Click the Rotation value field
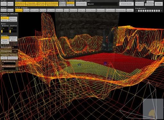 click(x=15, y=47)
